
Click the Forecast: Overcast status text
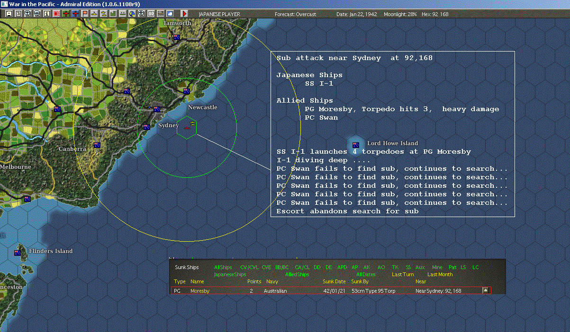295,14
